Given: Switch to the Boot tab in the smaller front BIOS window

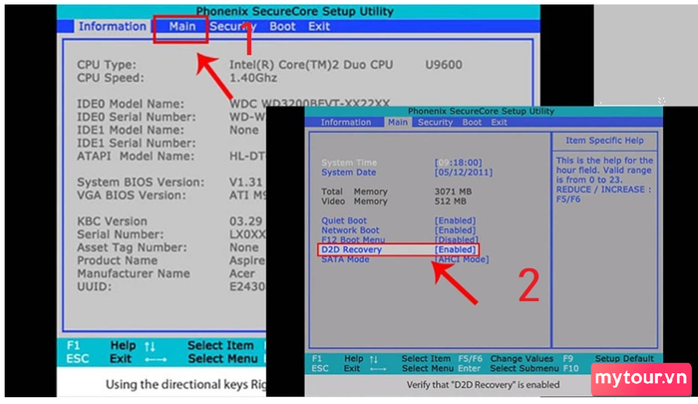Looking at the screenshot, I should (472, 122).
